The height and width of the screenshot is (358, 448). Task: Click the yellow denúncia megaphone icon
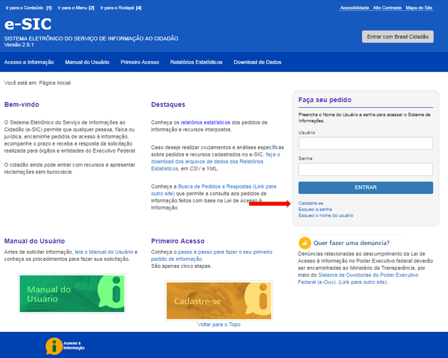point(305,243)
